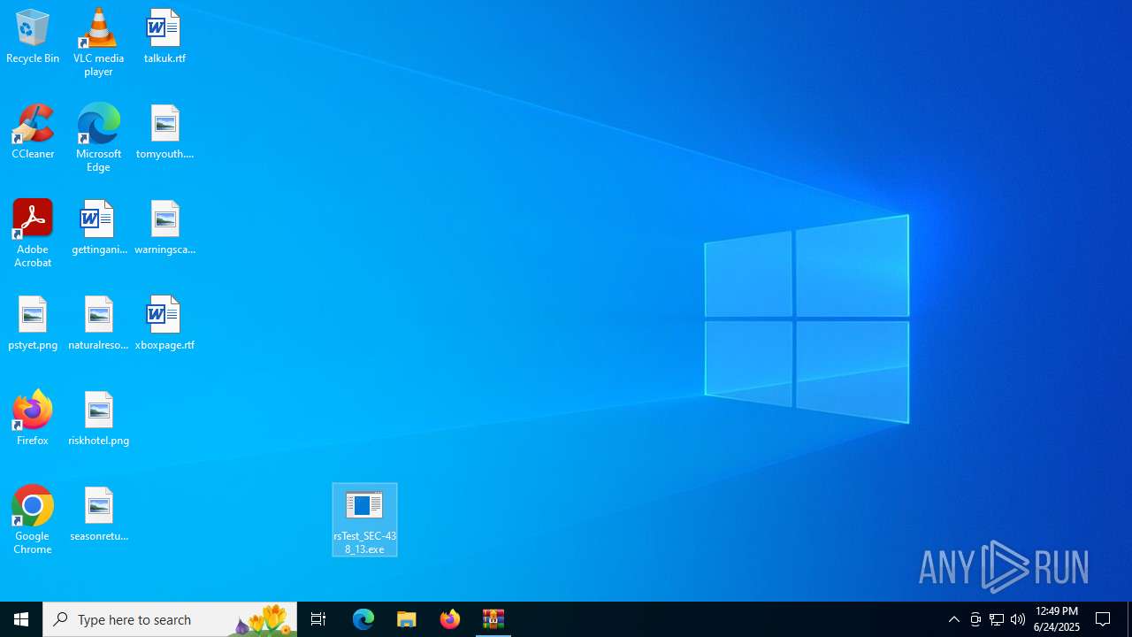Show hidden system tray icons
The width and height of the screenshot is (1132, 637).
tap(953, 619)
